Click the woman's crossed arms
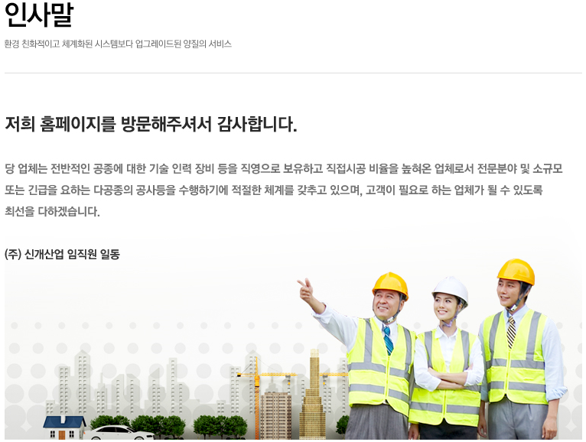 tap(448, 375)
